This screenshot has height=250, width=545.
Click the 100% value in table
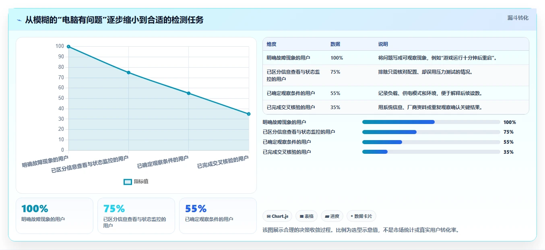pos(336,58)
